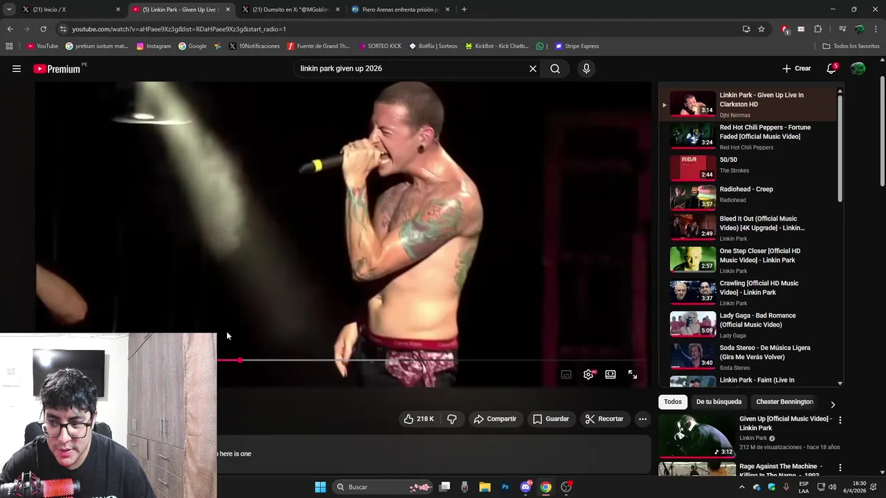Run search with the magnifier button
This screenshot has height=498, width=886.
point(555,68)
